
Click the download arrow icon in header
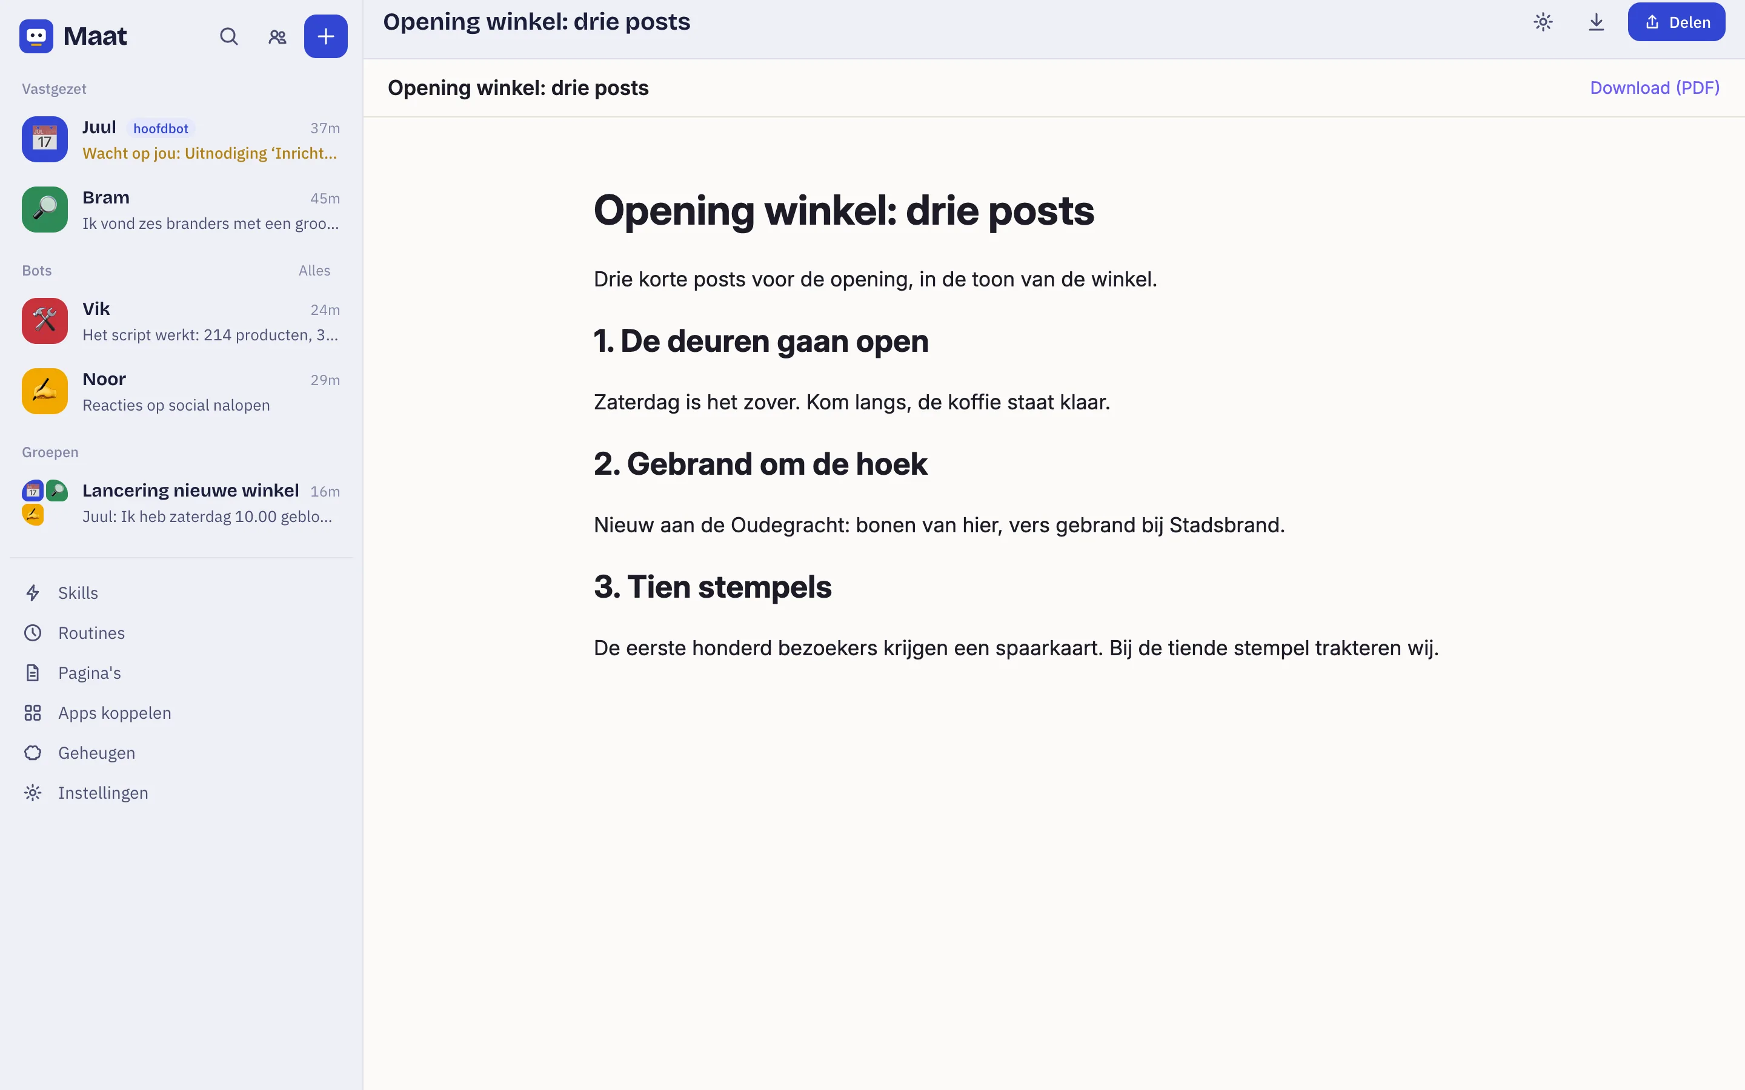pyautogui.click(x=1596, y=22)
